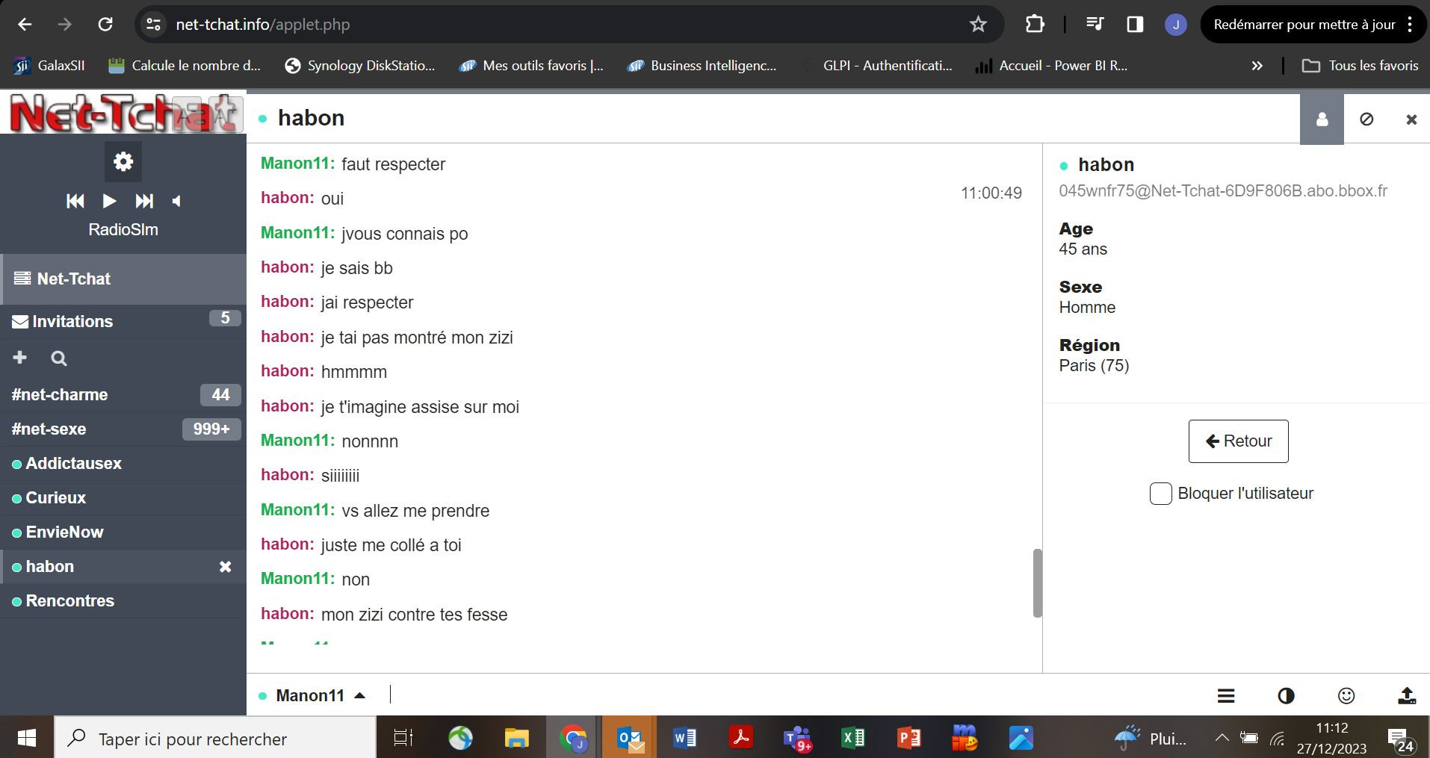
Task: Click the plus icon to join channel
Action: point(20,358)
